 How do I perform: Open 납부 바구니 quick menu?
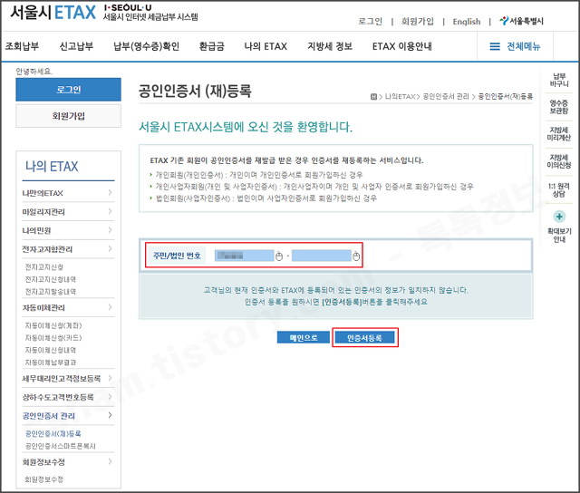pos(559,80)
